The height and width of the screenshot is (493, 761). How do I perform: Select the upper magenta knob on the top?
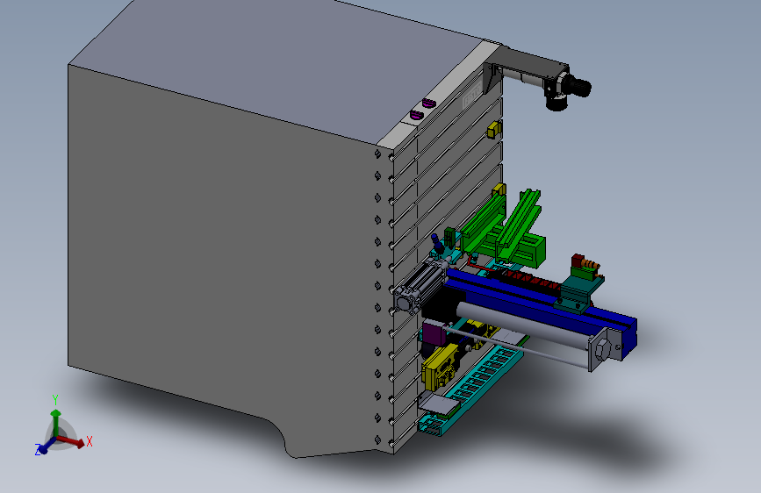pos(428,103)
